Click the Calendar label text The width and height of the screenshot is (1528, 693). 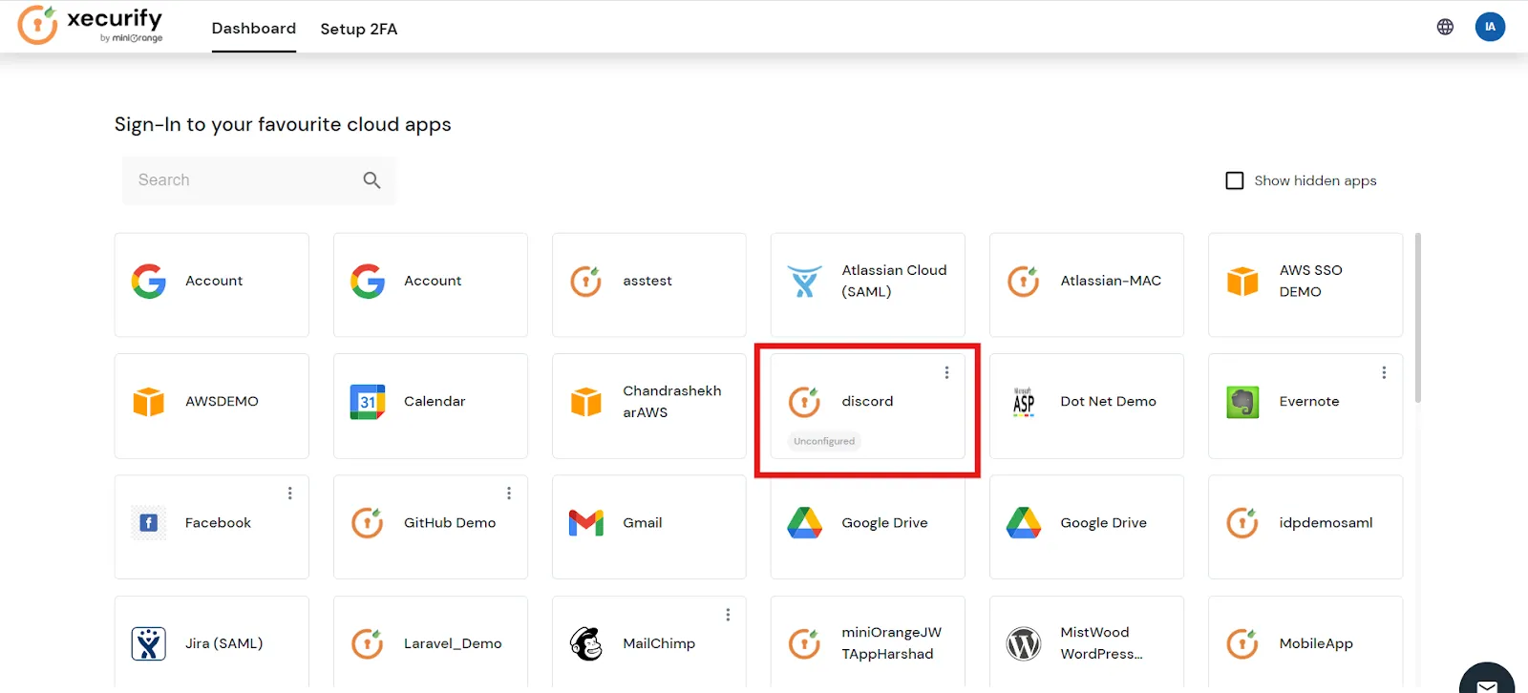(435, 402)
